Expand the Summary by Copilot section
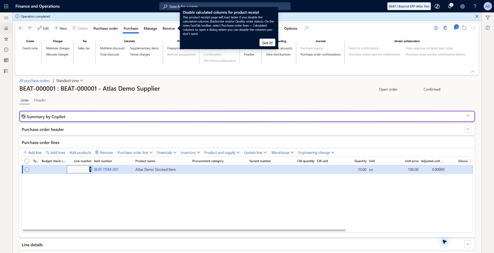This screenshot has width=494, height=253. (x=468, y=116)
